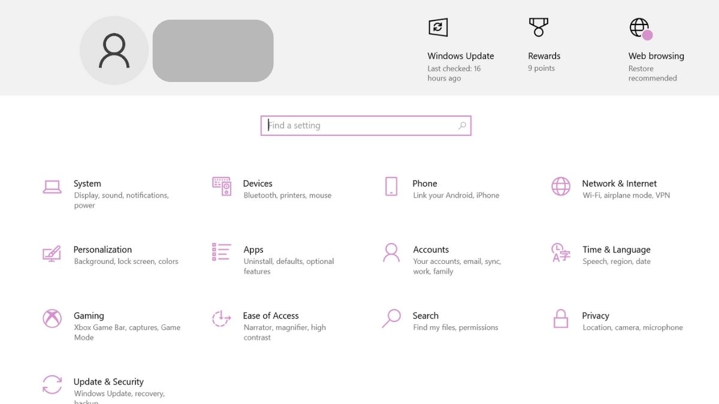Click the user profile avatar picture
This screenshot has height=404, width=719.
tap(114, 51)
